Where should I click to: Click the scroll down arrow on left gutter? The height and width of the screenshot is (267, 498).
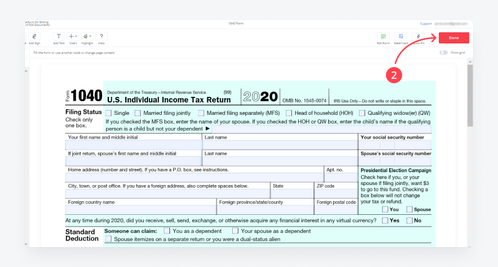(26, 244)
